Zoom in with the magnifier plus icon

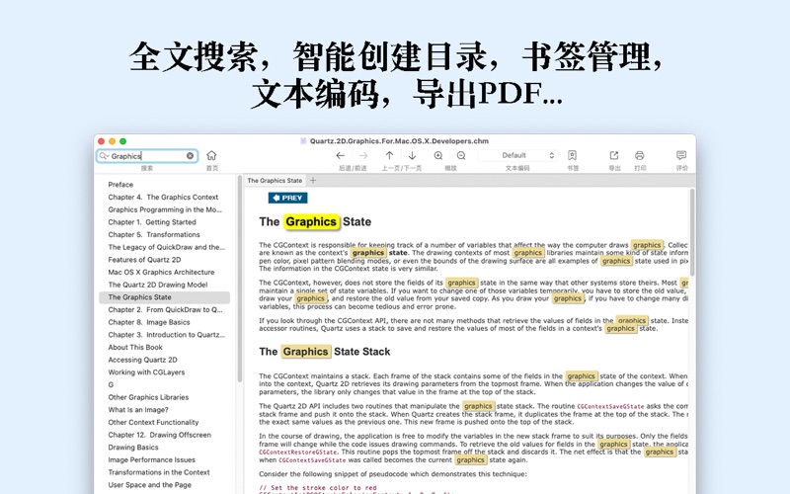coord(438,156)
